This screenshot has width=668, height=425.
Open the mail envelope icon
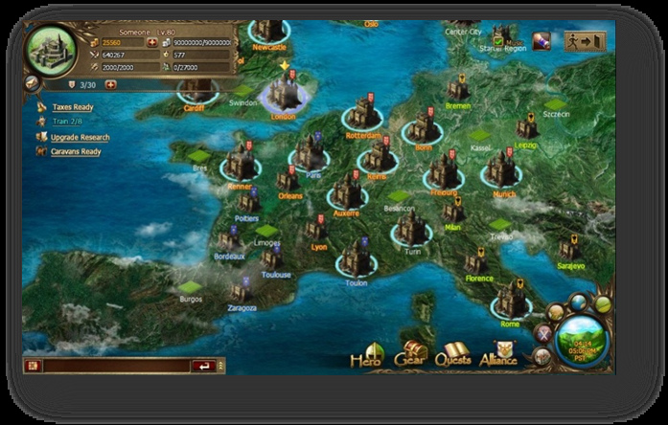tap(32, 83)
